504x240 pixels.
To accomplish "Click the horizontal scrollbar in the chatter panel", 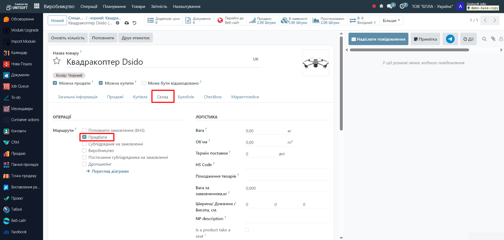I will click(x=409, y=50).
